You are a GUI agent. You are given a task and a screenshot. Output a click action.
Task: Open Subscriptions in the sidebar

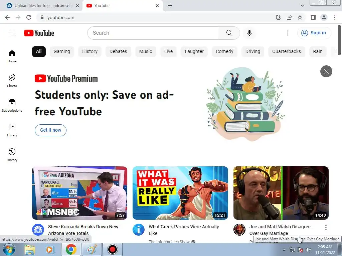(12, 106)
